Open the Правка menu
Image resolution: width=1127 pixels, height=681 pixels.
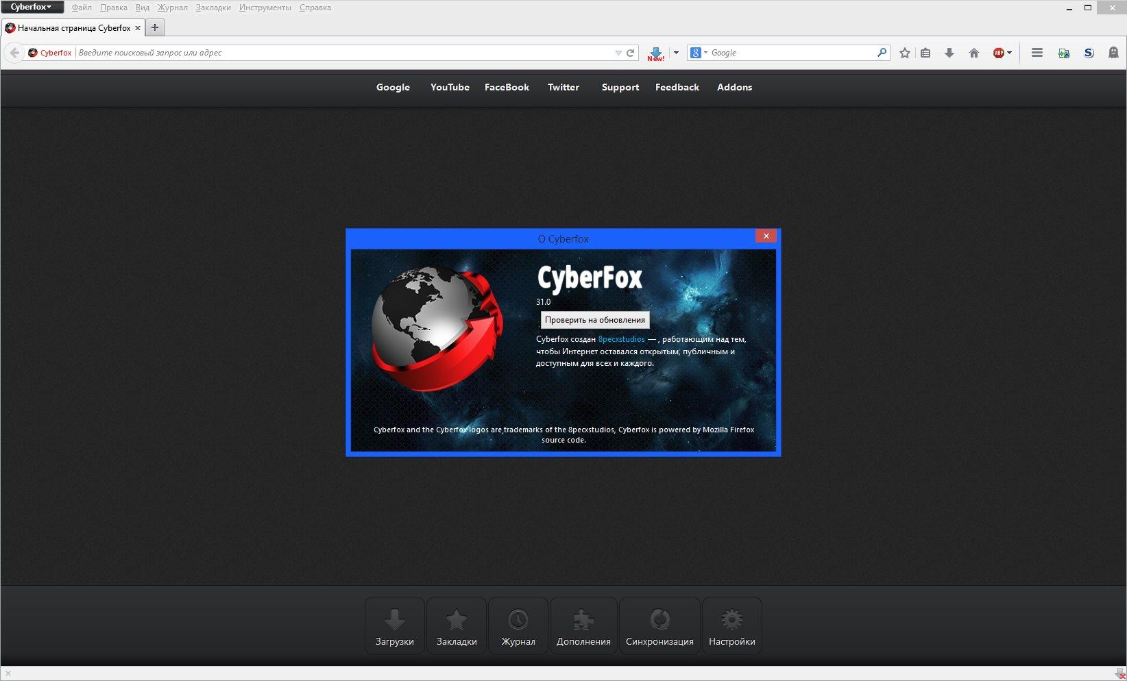tap(114, 8)
